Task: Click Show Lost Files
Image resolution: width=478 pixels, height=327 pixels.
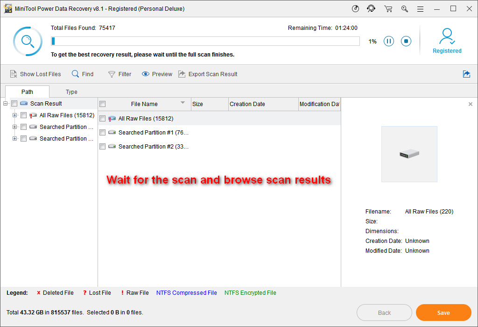Action: tap(35, 74)
